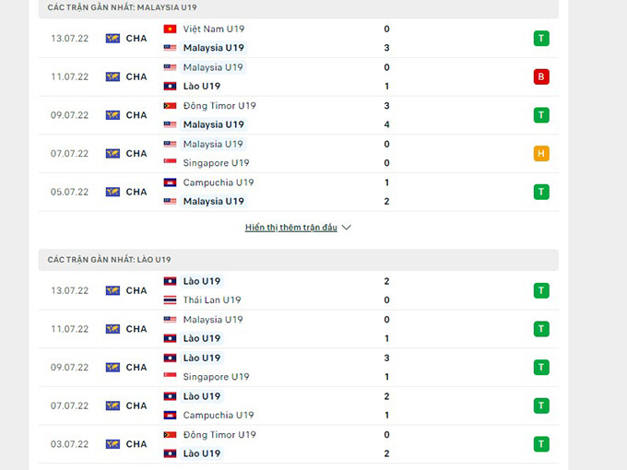Open the Thái Lan U19 team link
This screenshot has height=470, width=627.
click(x=212, y=300)
